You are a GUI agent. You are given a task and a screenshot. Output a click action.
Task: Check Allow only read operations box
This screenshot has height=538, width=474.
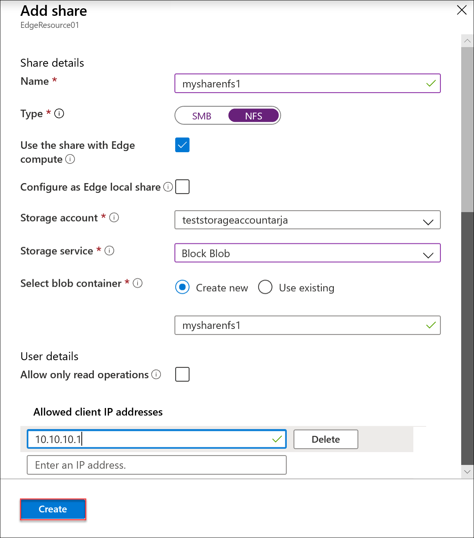182,374
